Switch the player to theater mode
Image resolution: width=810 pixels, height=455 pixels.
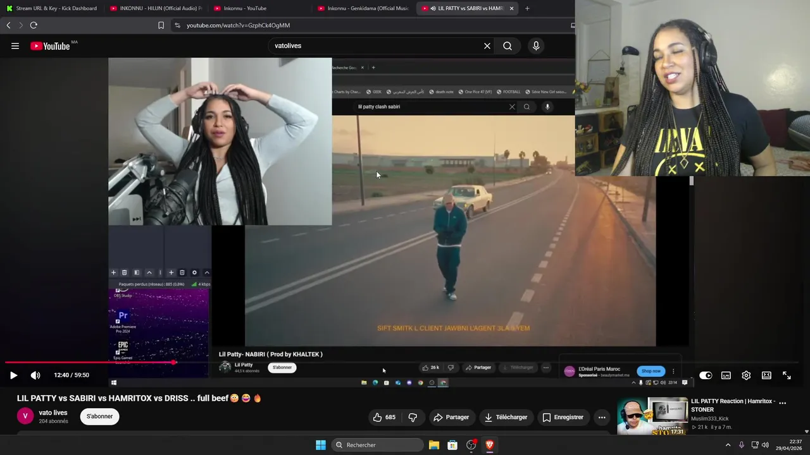(x=766, y=375)
